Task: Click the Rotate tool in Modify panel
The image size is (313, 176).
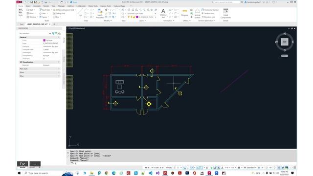Action: click(x=112, y=10)
